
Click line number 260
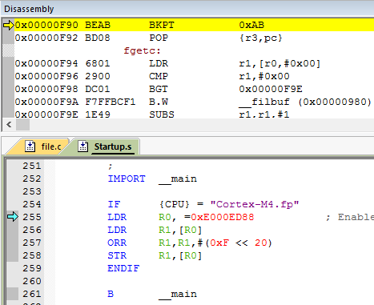pos(32,281)
